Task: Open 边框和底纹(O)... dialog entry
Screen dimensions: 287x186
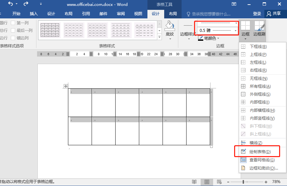Action: 262,168
